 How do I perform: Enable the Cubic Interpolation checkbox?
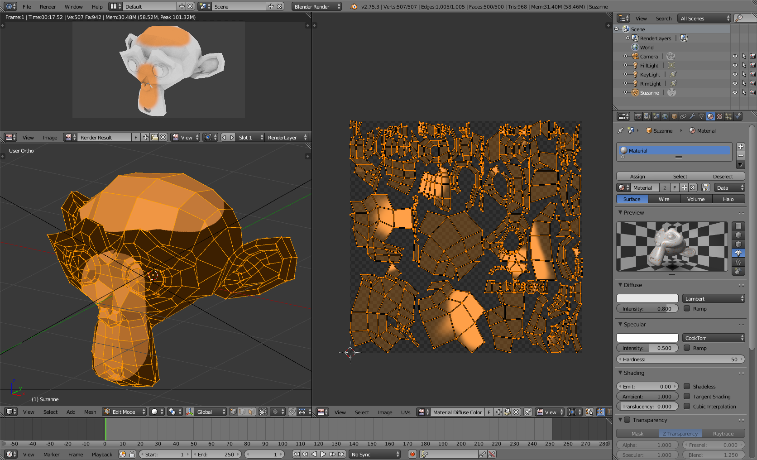(687, 406)
